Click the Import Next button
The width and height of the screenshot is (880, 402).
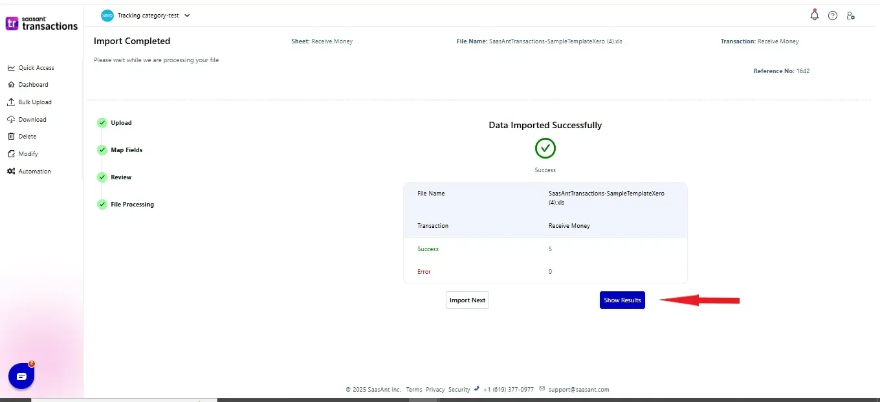tap(467, 300)
